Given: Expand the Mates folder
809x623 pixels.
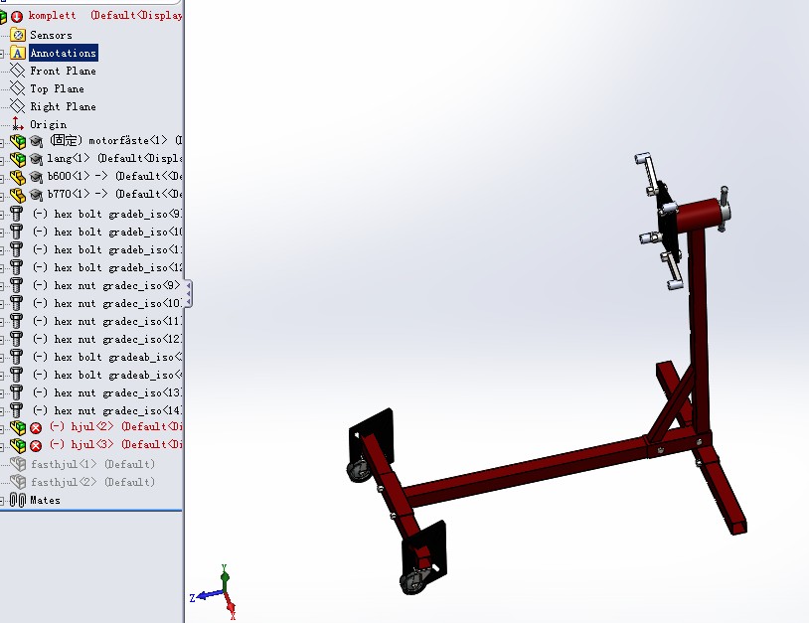Looking at the screenshot, I should click(x=2, y=500).
